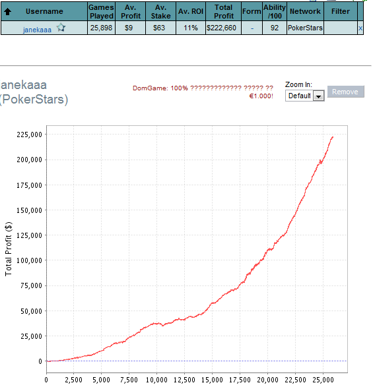Sort by Form column header
Image resolution: width=373 pixels, height=387 pixels.
click(x=252, y=12)
